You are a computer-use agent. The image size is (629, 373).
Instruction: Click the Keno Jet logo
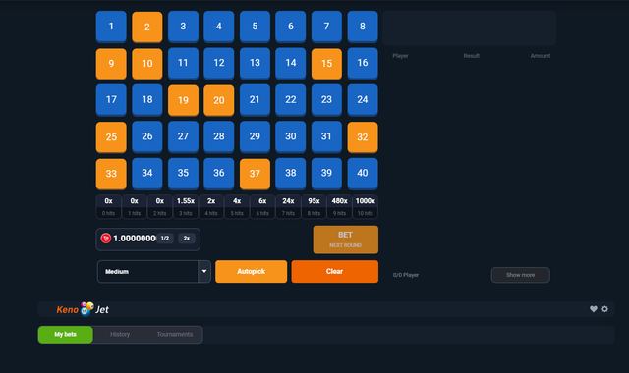(x=83, y=309)
